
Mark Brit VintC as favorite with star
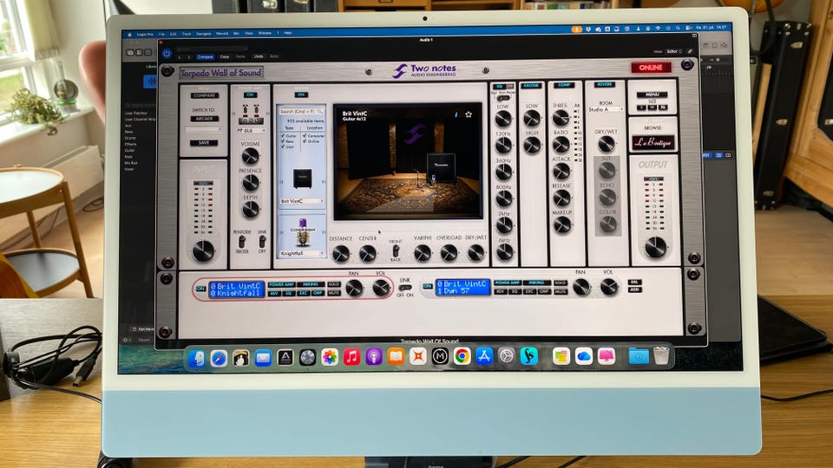469,114
